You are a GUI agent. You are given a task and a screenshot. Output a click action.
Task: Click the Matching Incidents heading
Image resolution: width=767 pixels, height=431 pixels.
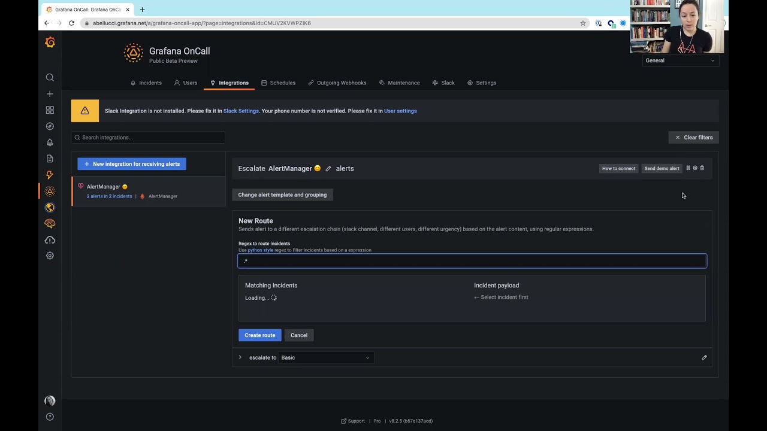(x=271, y=286)
